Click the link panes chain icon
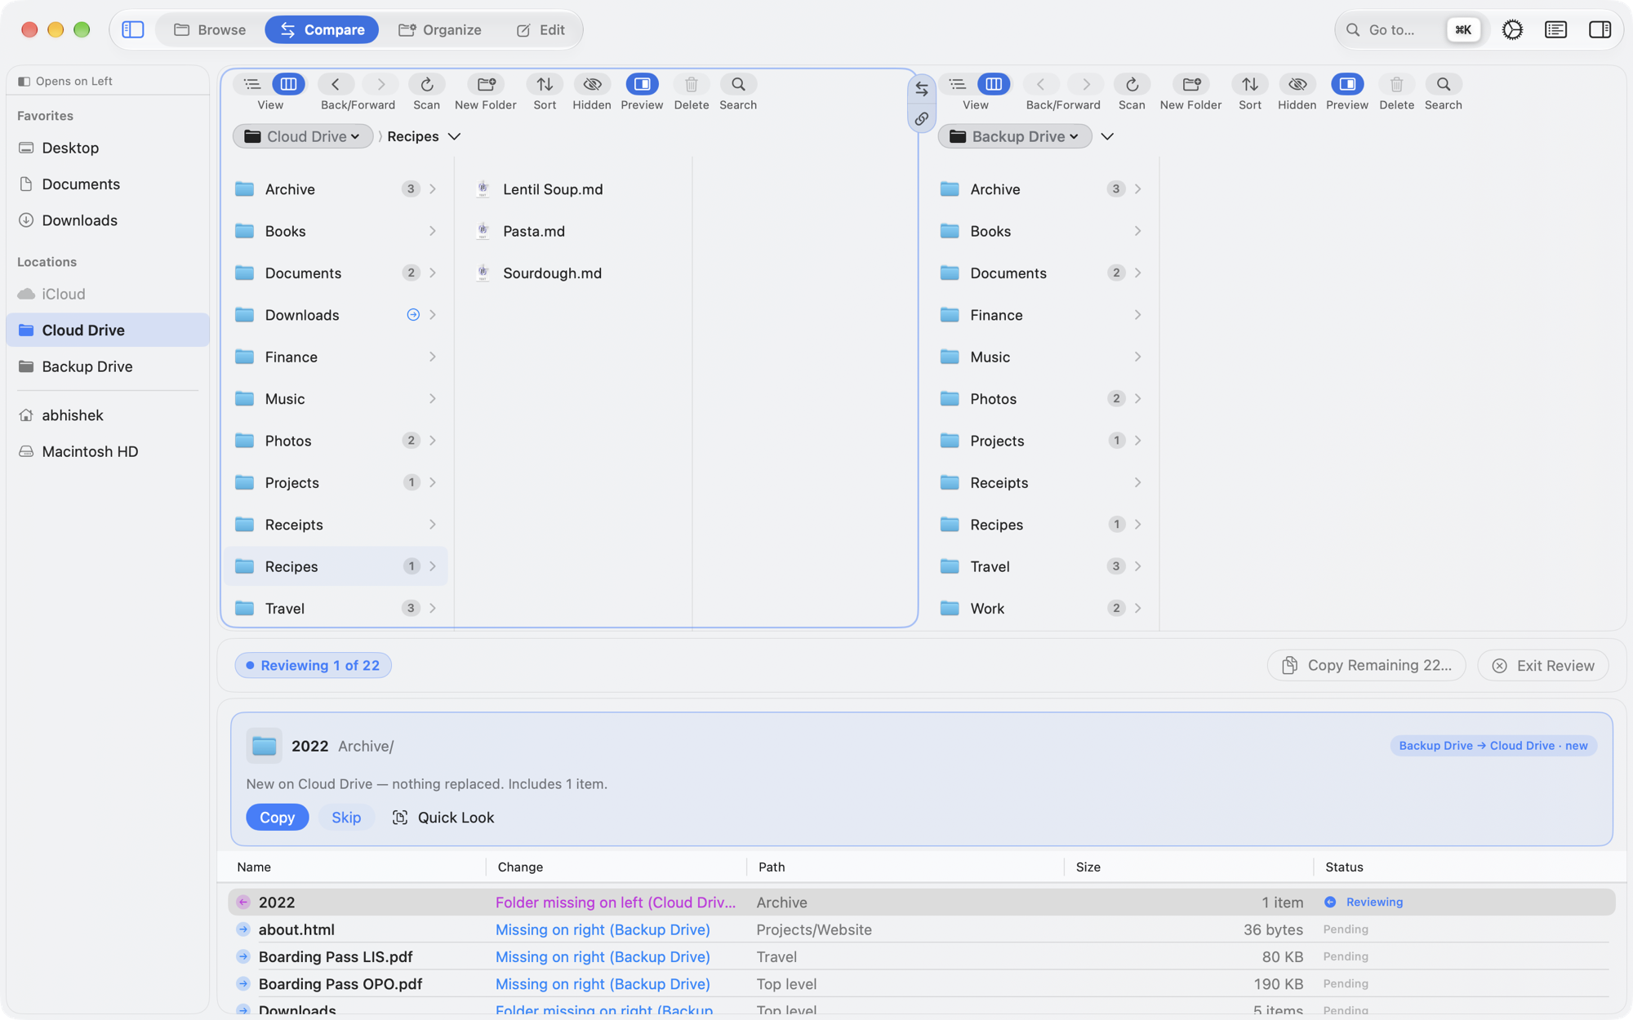1633x1020 pixels. [x=921, y=119]
